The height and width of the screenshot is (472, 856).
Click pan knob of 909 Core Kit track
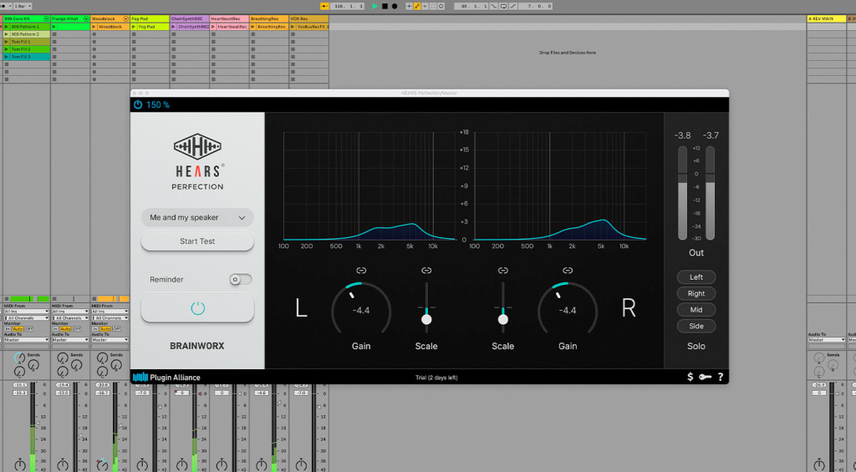[x=20, y=465]
